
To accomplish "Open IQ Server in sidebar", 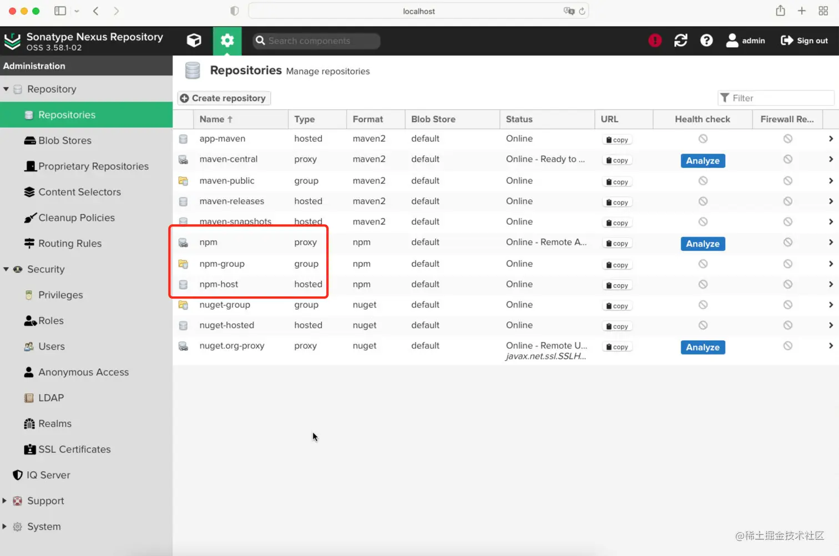I will (x=86, y=475).
